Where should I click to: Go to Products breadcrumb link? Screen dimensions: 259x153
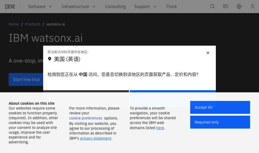click(33, 24)
